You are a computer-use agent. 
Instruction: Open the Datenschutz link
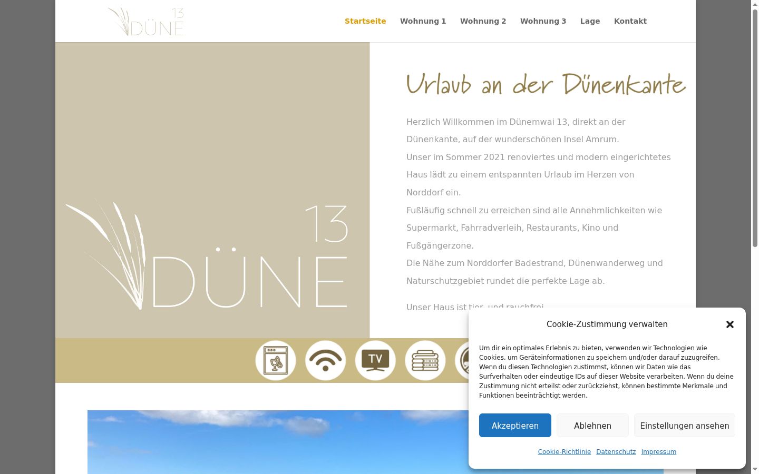(616, 452)
